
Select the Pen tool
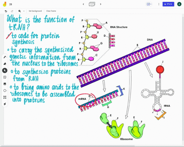[5, 57]
